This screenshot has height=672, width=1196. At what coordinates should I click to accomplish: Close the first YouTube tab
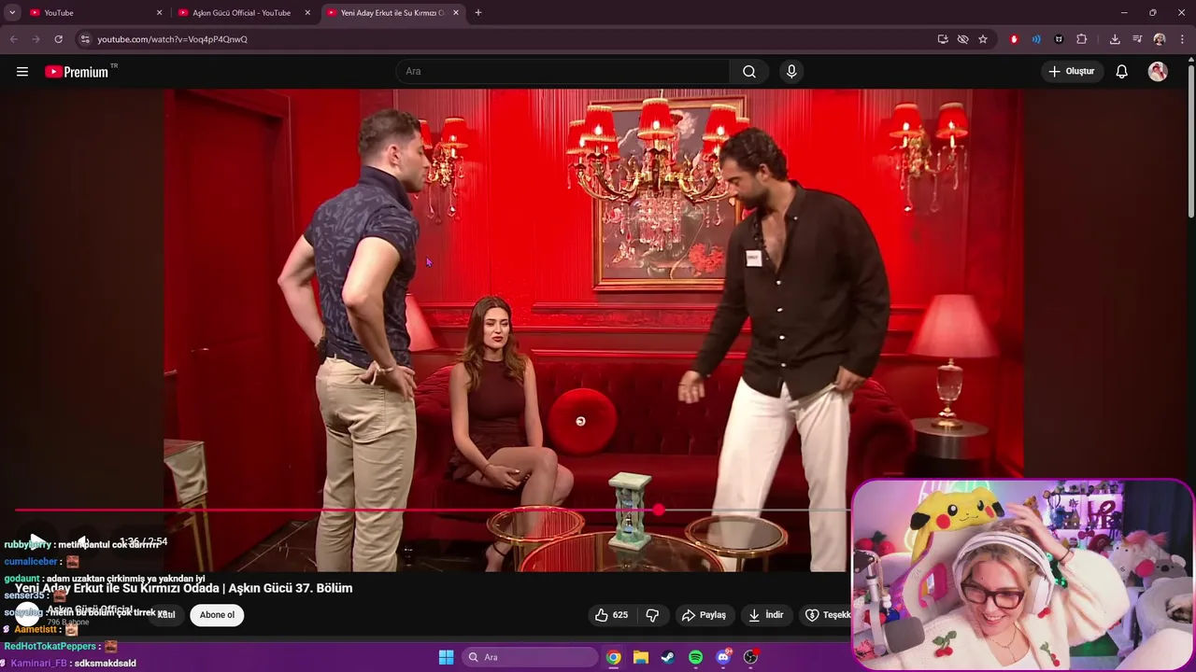[159, 13]
